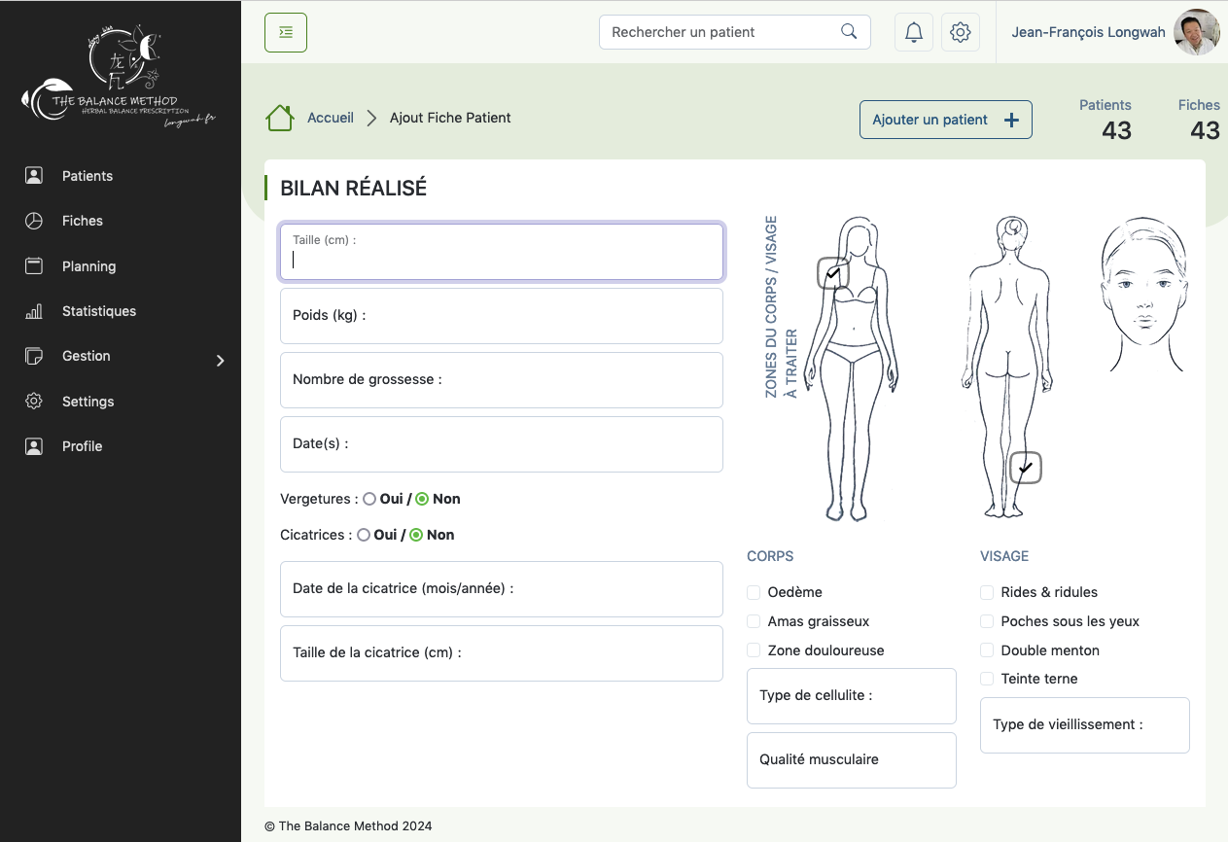Expand the Gestion submenu arrow
The image size is (1228, 842).
[x=220, y=361]
